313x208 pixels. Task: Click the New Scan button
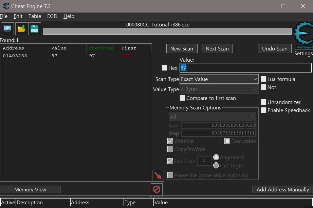tap(182, 49)
